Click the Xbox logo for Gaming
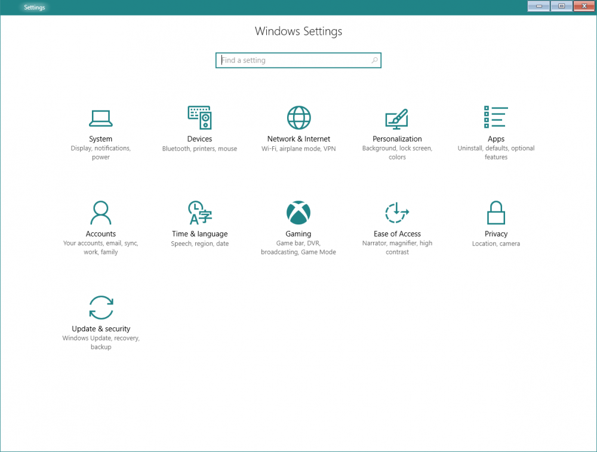This screenshot has width=597, height=452. [298, 213]
